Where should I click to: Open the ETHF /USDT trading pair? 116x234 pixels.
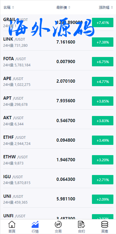coord(58,140)
